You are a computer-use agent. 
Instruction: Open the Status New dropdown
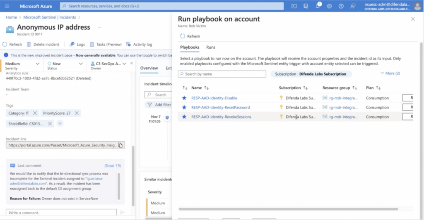click(x=65, y=66)
